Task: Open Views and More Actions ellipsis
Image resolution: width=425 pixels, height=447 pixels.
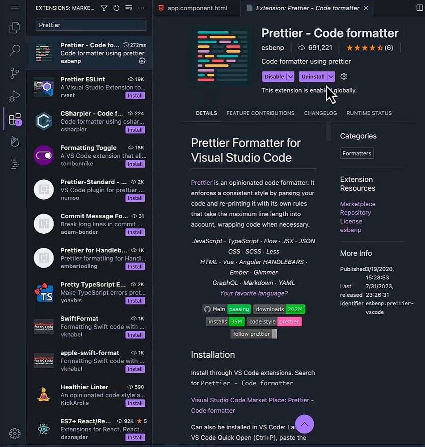Action: pyautogui.click(x=141, y=8)
